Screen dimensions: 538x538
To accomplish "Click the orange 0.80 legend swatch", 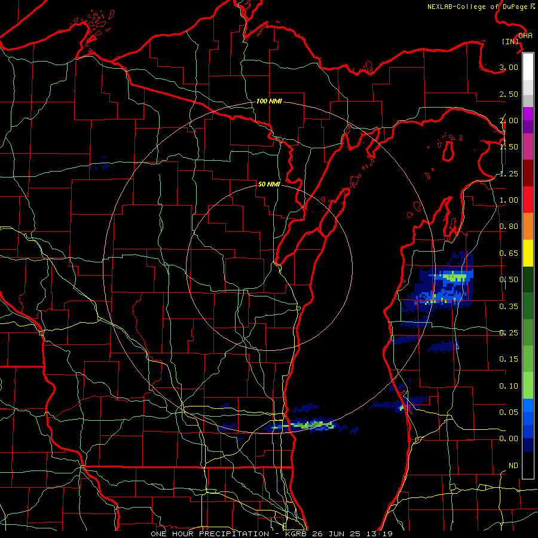I will [528, 227].
